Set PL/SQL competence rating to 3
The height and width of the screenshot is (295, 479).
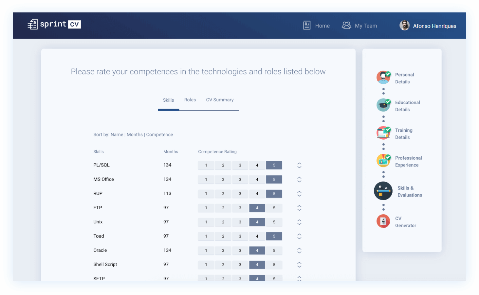tap(240, 165)
